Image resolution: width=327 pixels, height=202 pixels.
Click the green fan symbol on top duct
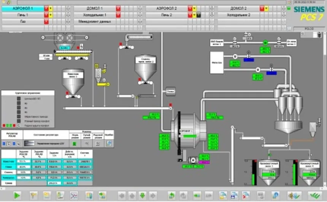point(265,43)
